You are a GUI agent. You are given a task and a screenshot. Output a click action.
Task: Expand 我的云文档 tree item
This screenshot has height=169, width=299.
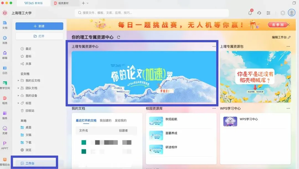pyautogui.click(x=18, y=80)
